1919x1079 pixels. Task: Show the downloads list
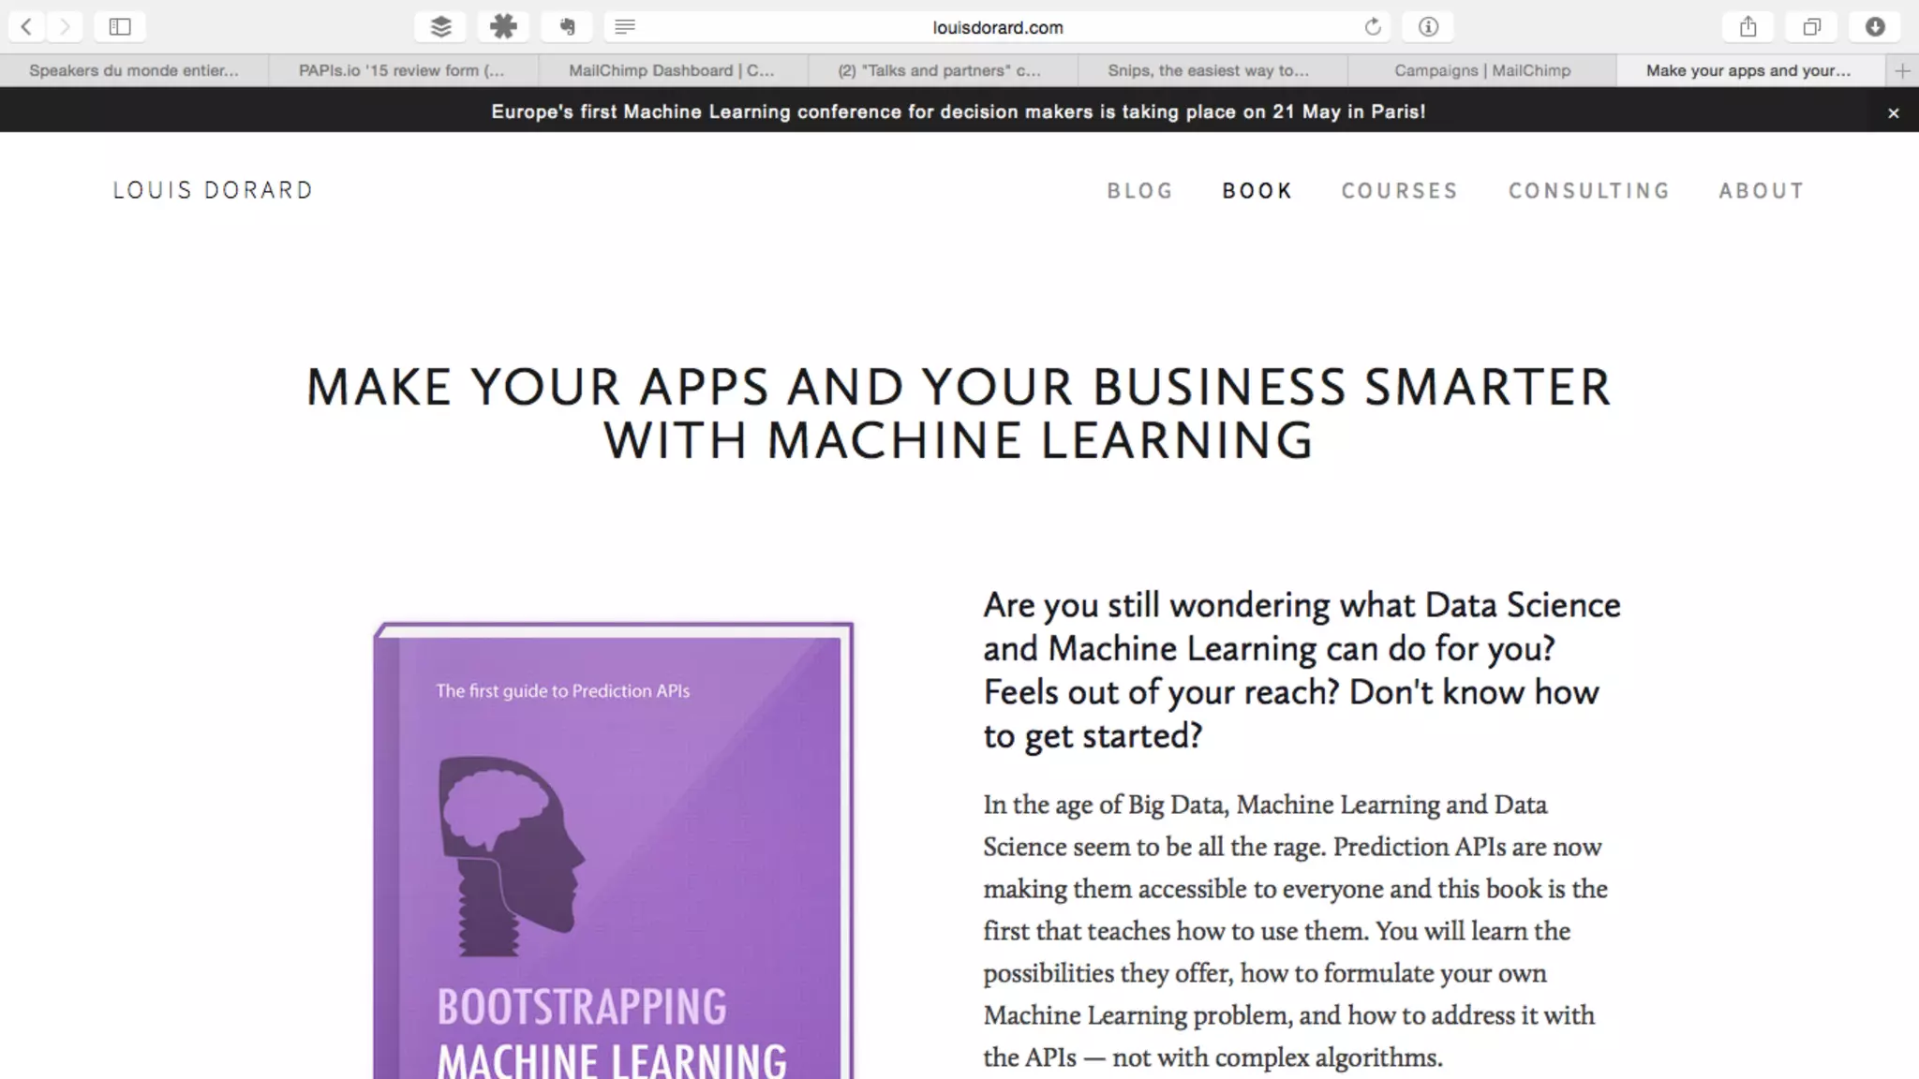[1874, 27]
